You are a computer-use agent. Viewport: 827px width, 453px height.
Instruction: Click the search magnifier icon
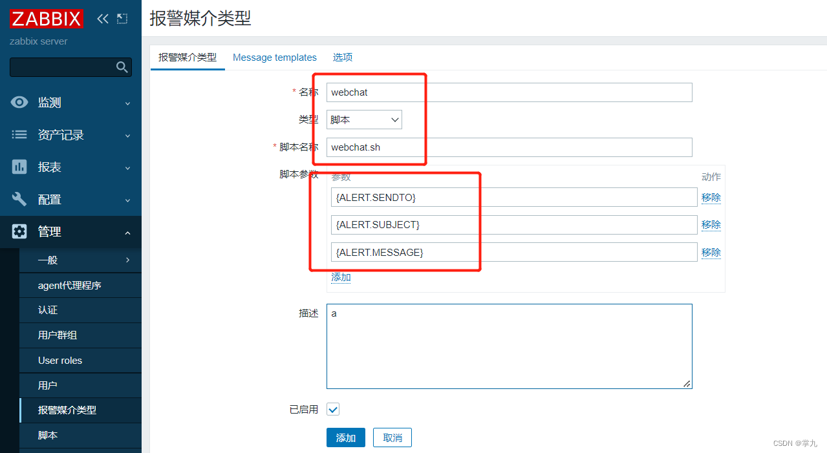pos(122,67)
